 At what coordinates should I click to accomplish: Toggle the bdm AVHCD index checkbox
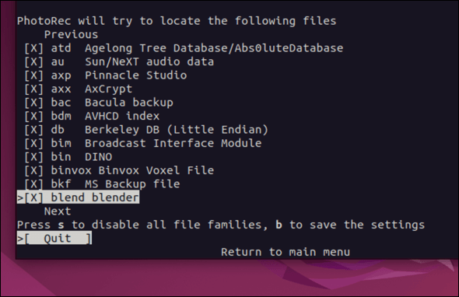point(33,116)
